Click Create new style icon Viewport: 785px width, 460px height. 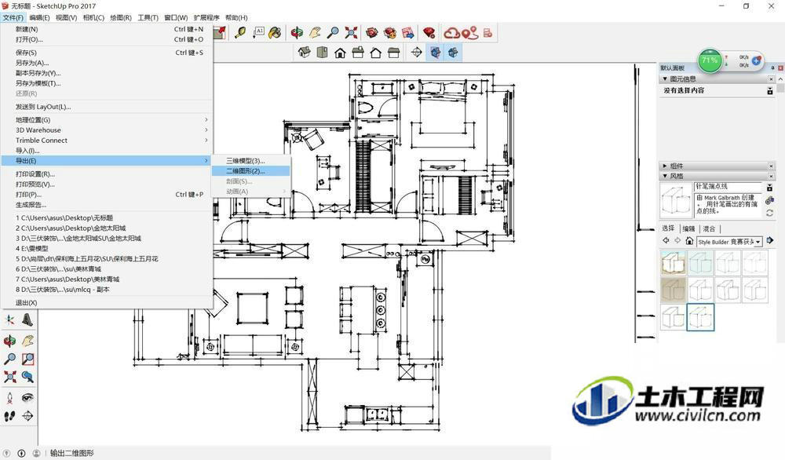770,200
